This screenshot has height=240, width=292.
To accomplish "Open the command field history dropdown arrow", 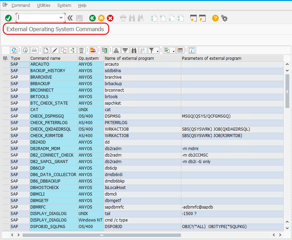I will 61,18.
